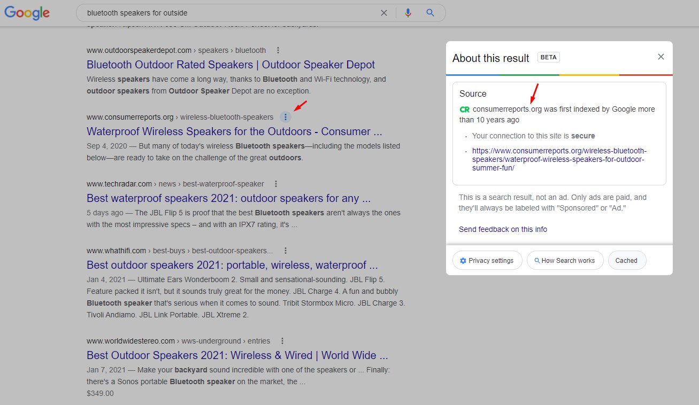Click the $349.00 price text

tap(100, 393)
